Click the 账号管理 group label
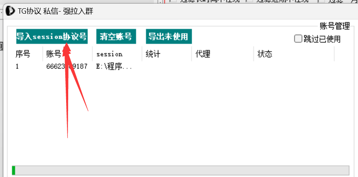 pyautogui.click(x=334, y=26)
